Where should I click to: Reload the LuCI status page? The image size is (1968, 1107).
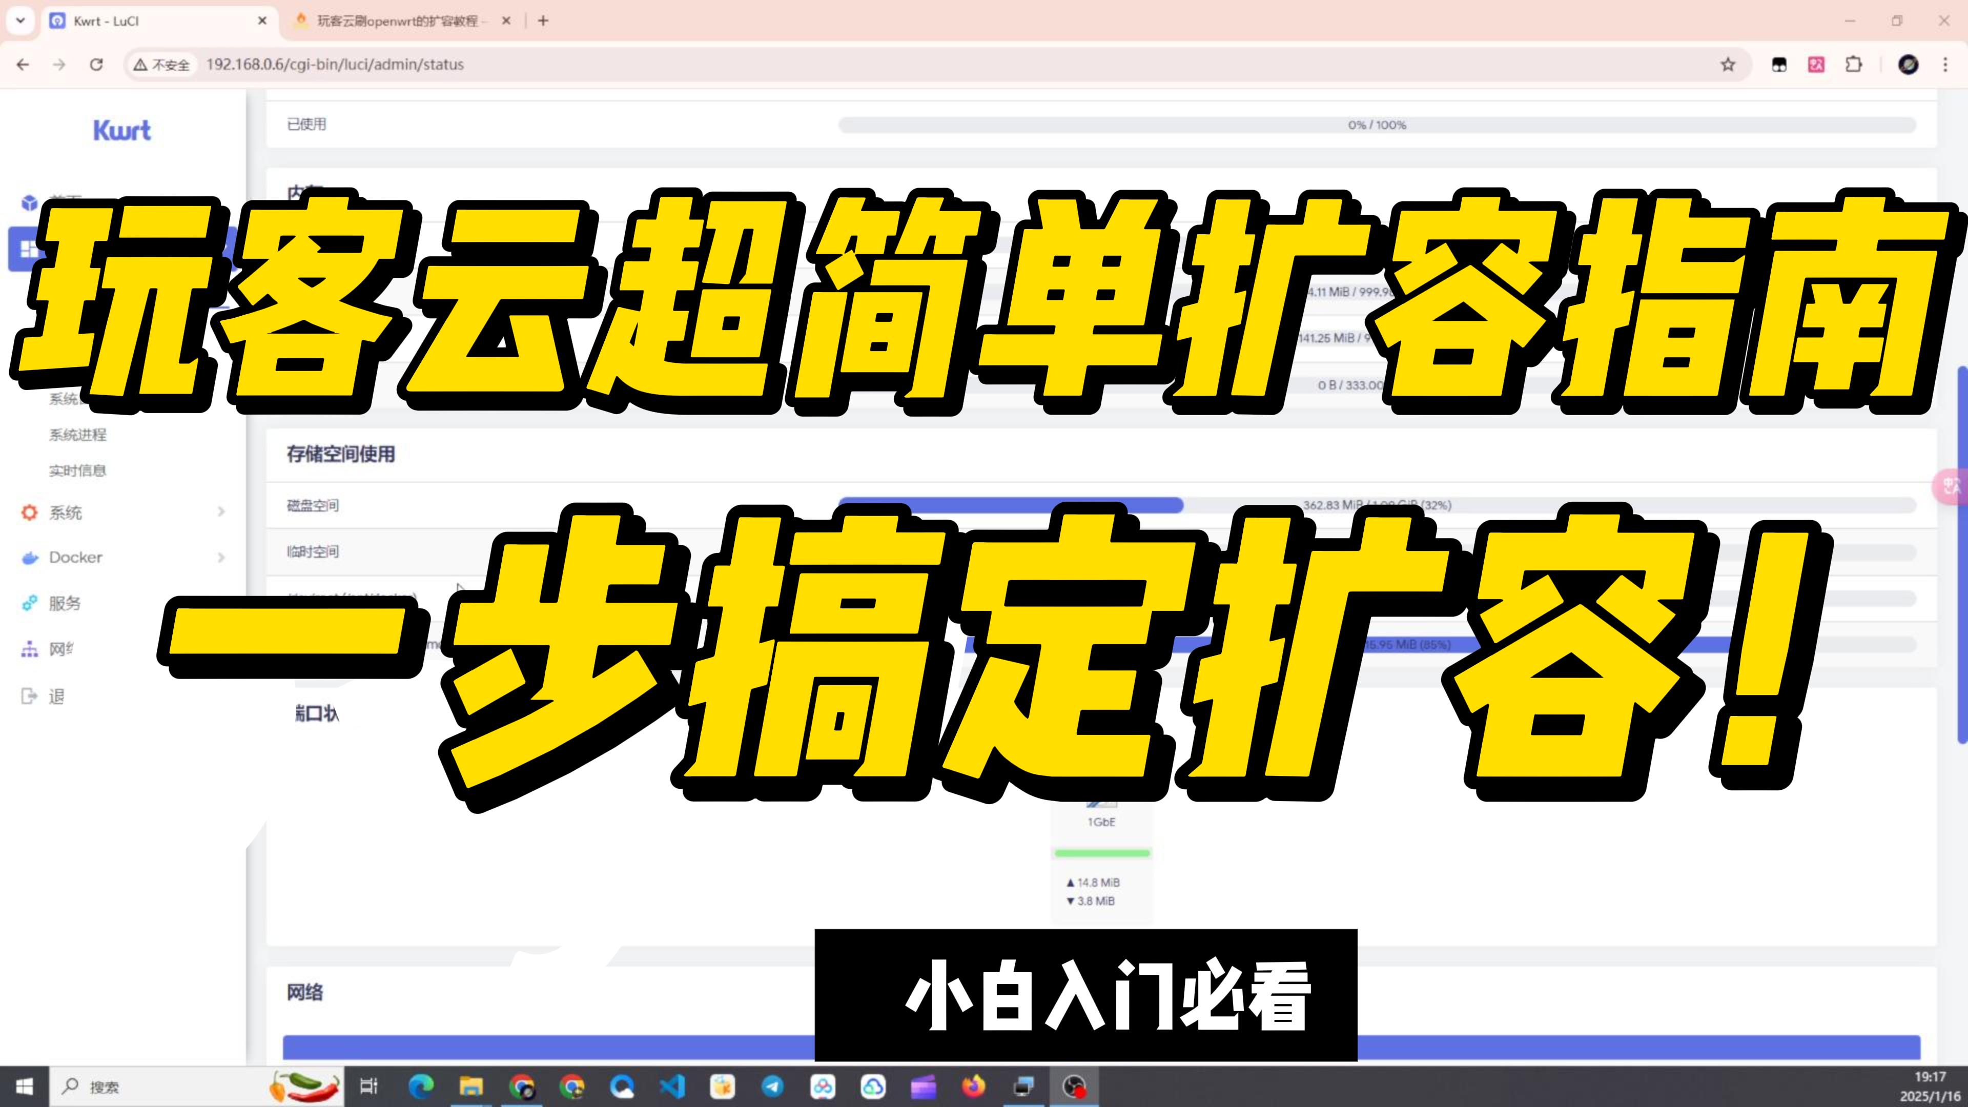coord(96,65)
